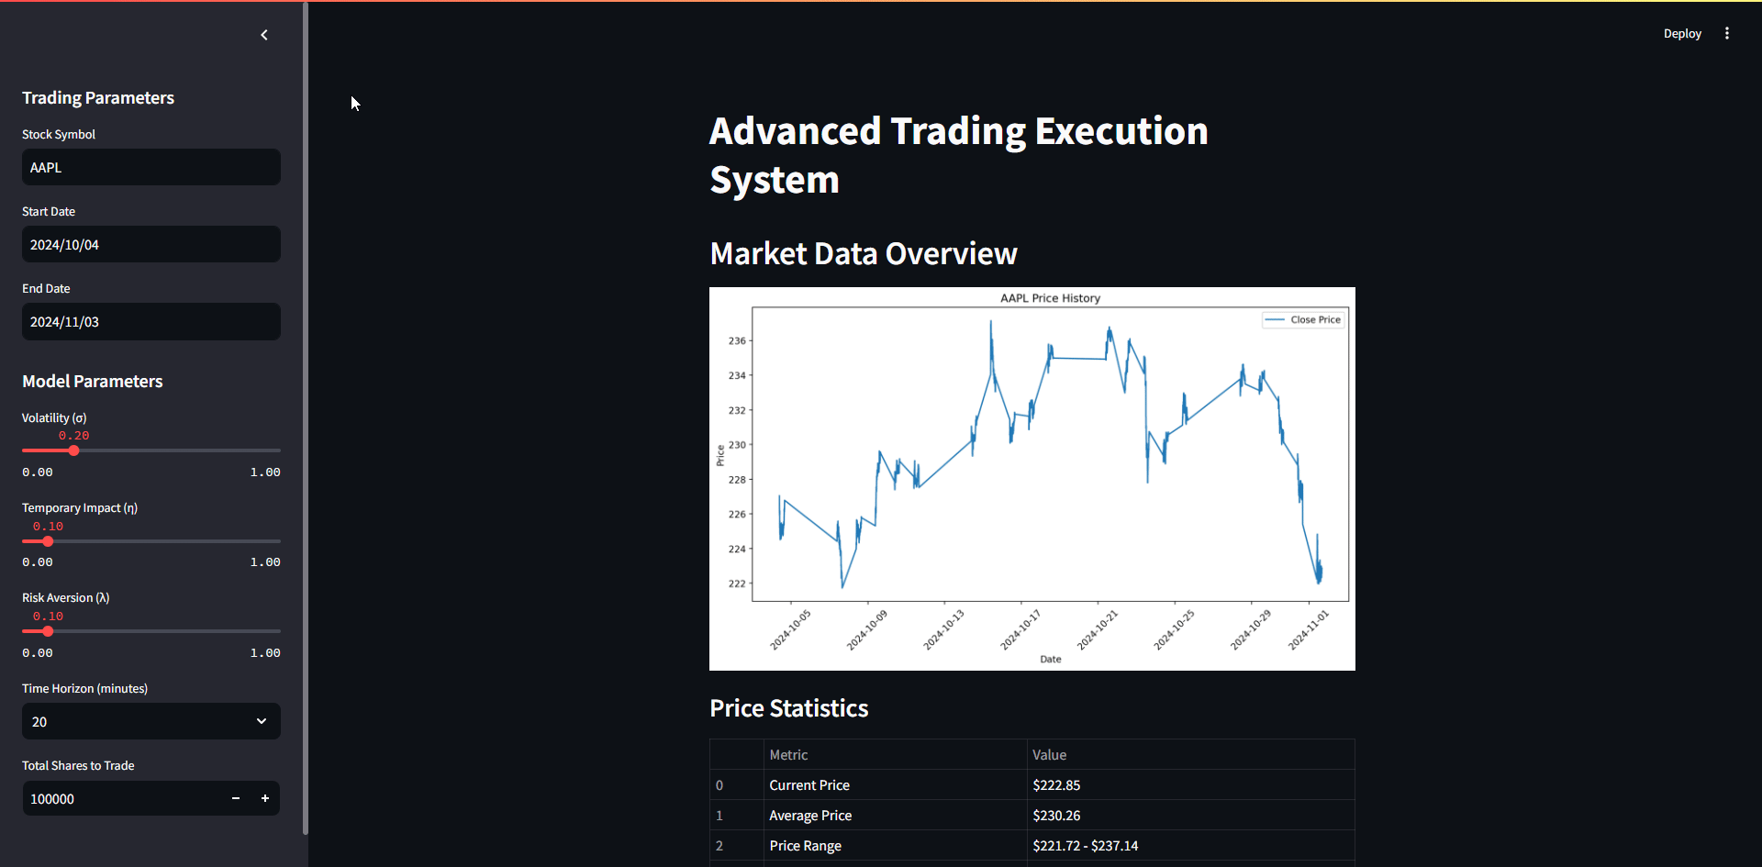The width and height of the screenshot is (1762, 867).
Task: Click the Close Price legend entry
Action: click(x=1302, y=319)
